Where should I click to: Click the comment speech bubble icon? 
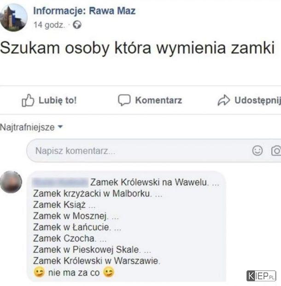pos(124,100)
